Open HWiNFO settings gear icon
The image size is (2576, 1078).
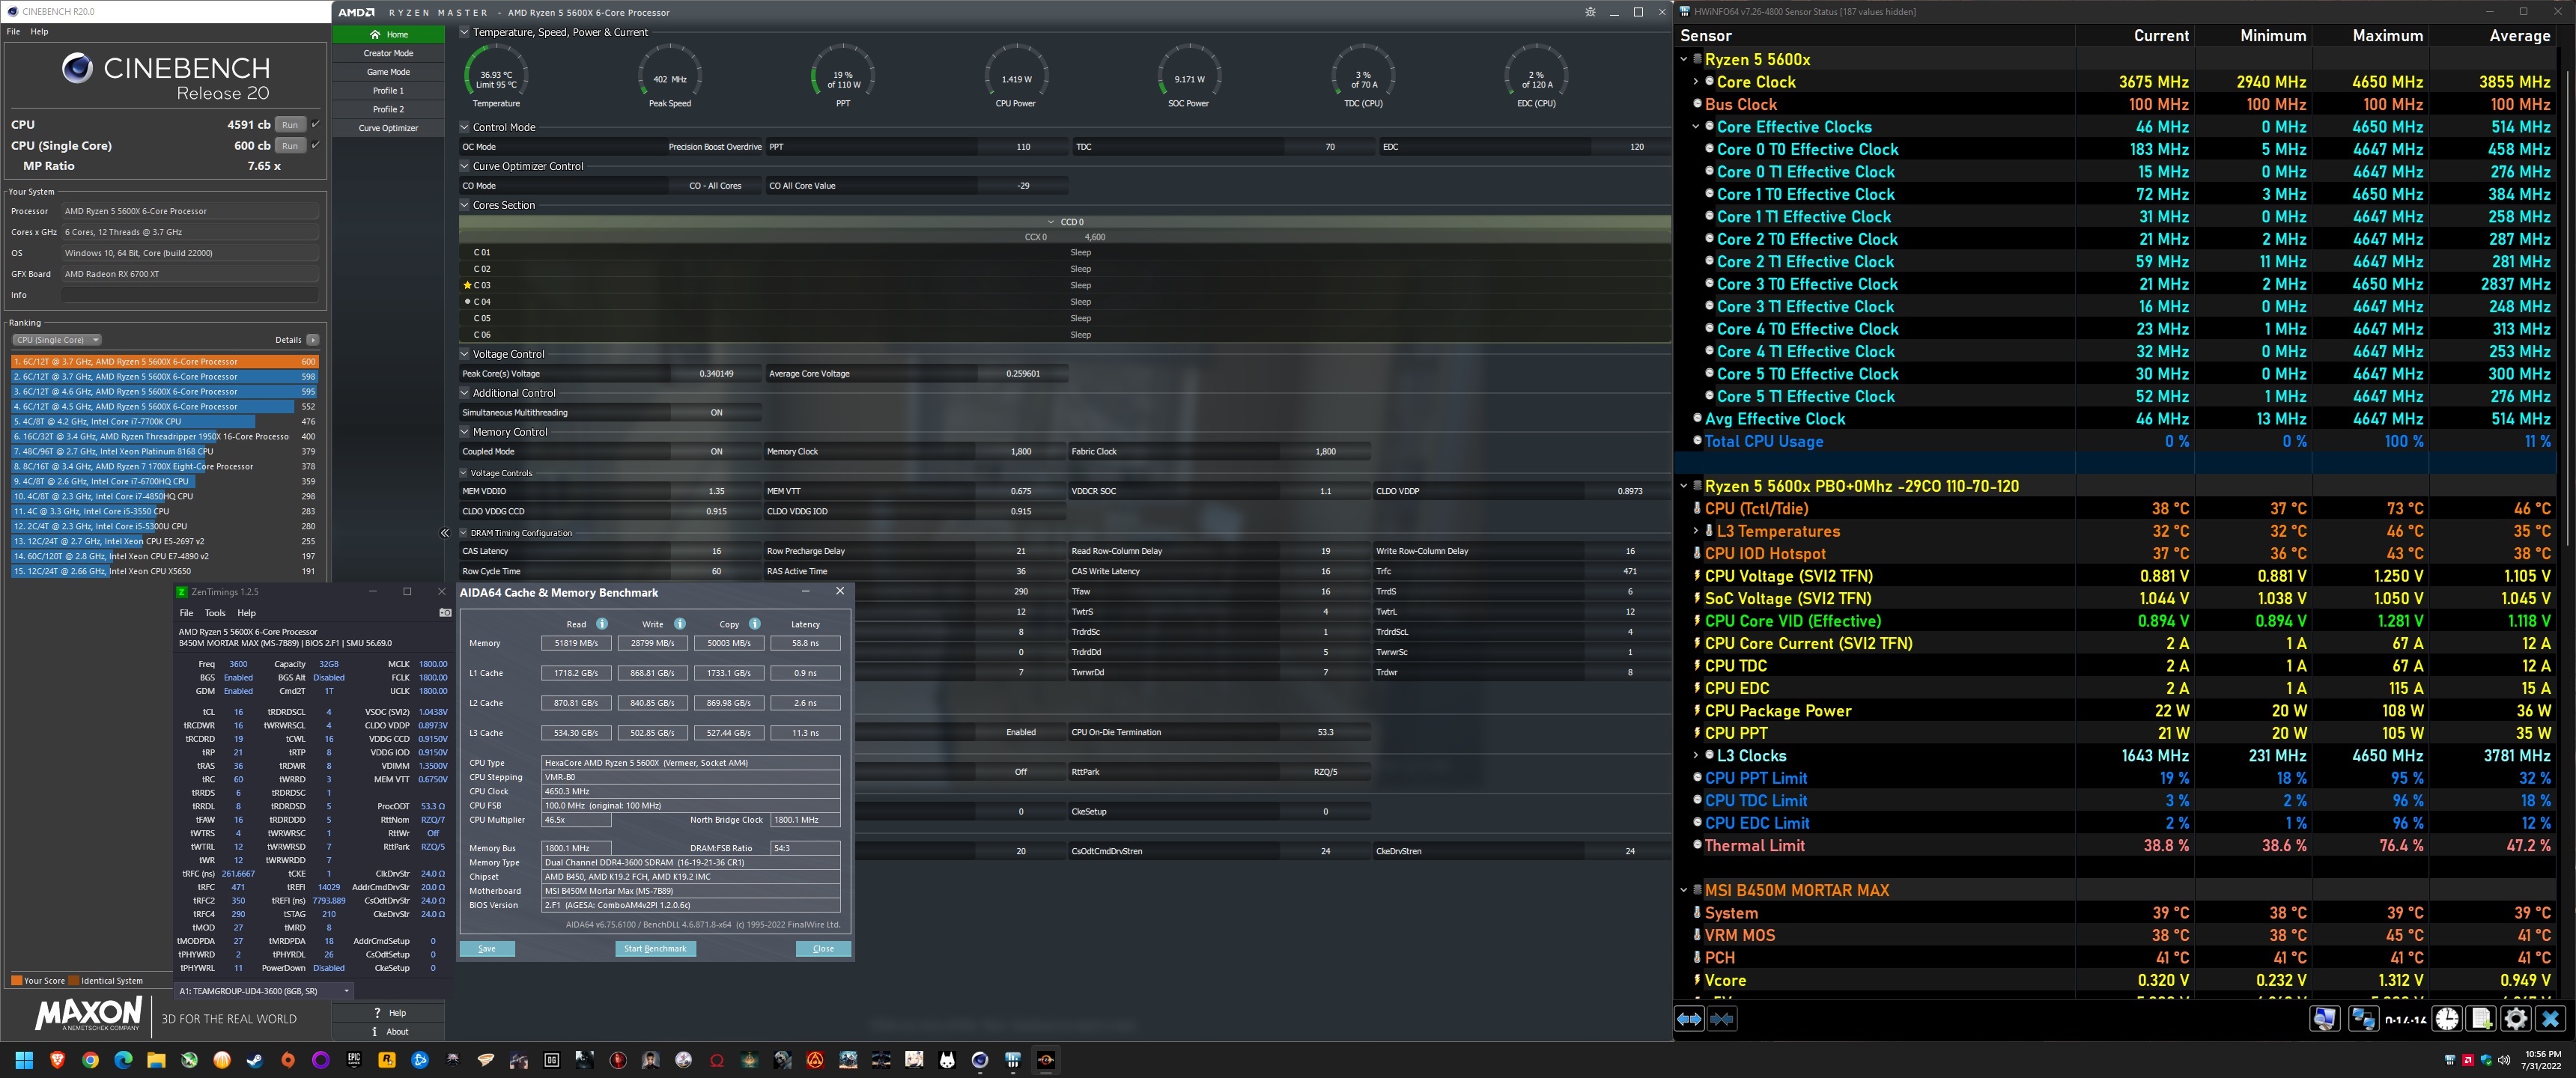[2516, 1019]
